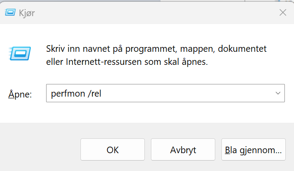294x171 pixels.
Task: Cancel with the Avbryt button
Action: [183, 149]
